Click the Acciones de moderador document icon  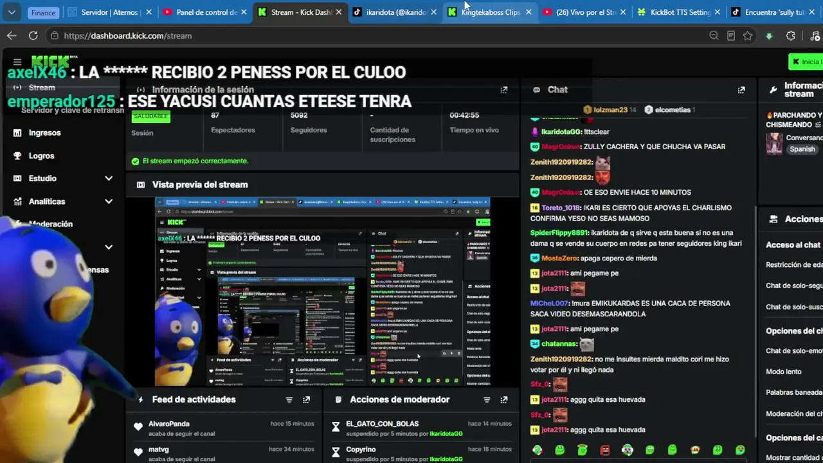[x=338, y=400]
